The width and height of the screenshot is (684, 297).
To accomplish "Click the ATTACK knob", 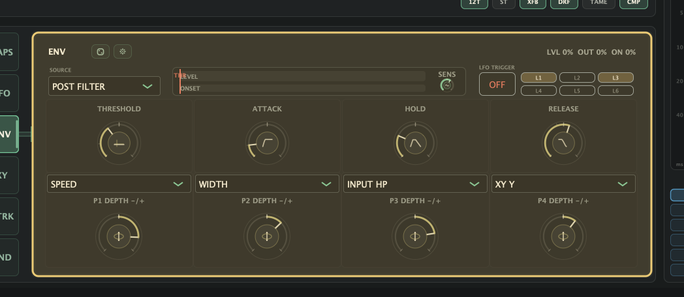I will (x=267, y=143).
